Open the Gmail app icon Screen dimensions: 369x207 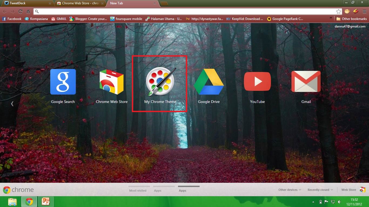point(306,82)
